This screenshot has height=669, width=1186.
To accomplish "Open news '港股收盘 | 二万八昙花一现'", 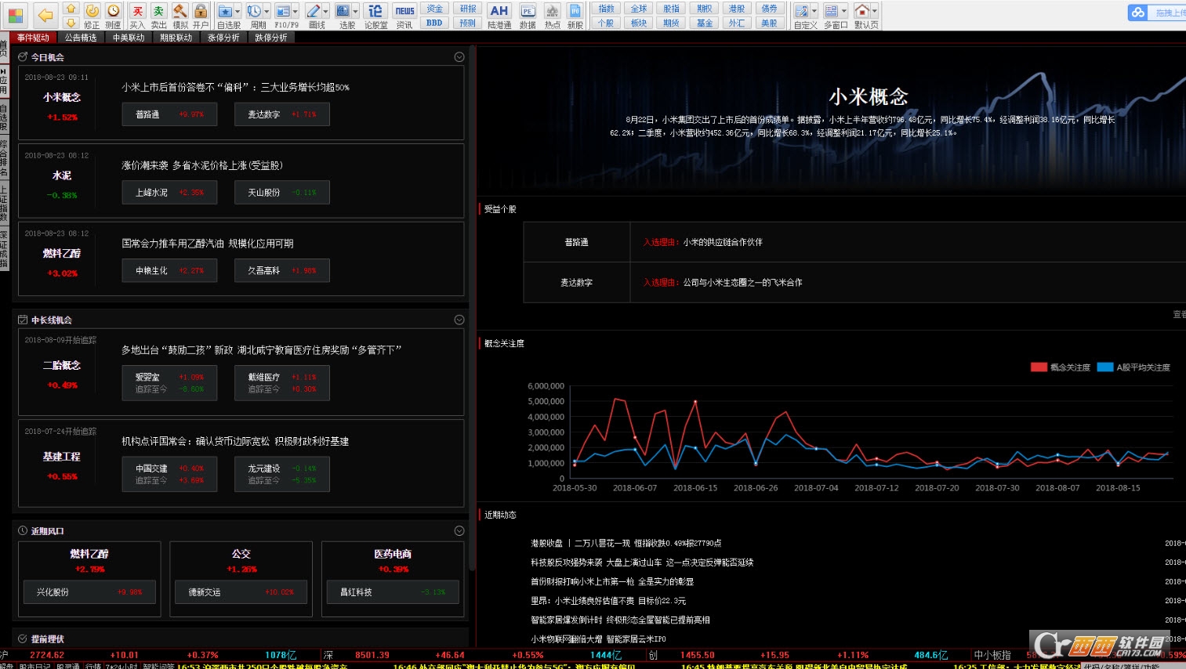I will pos(626,543).
